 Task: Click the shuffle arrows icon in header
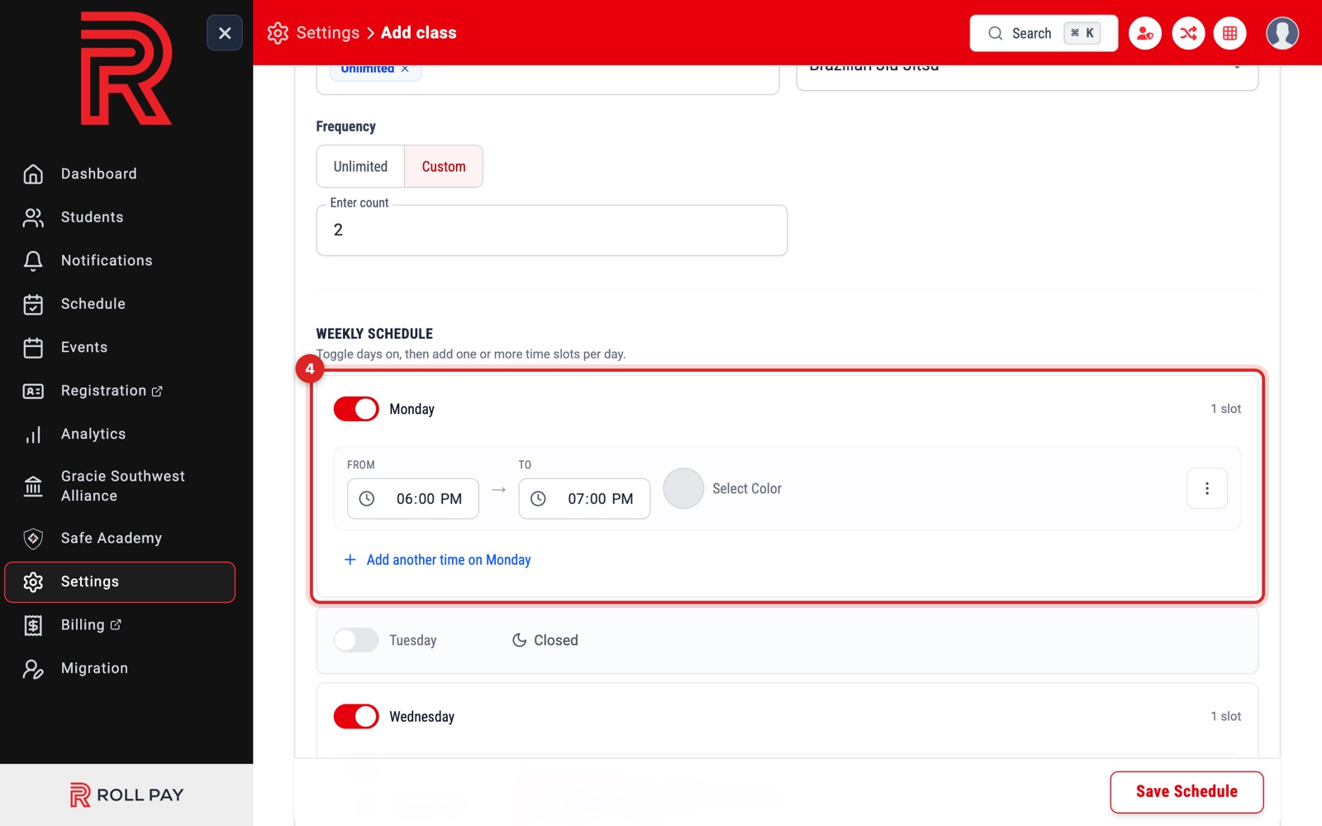point(1188,33)
